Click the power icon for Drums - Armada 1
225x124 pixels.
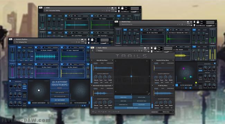[36, 48]
